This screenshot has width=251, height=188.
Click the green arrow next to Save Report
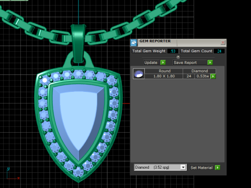[x=210, y=63]
